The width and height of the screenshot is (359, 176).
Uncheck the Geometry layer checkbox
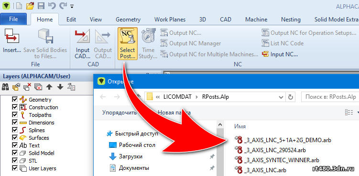point(15,100)
